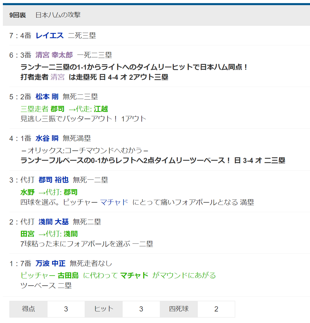310x323 pixels.
Task: Click 江越 pinch runner name
Action: (101, 109)
